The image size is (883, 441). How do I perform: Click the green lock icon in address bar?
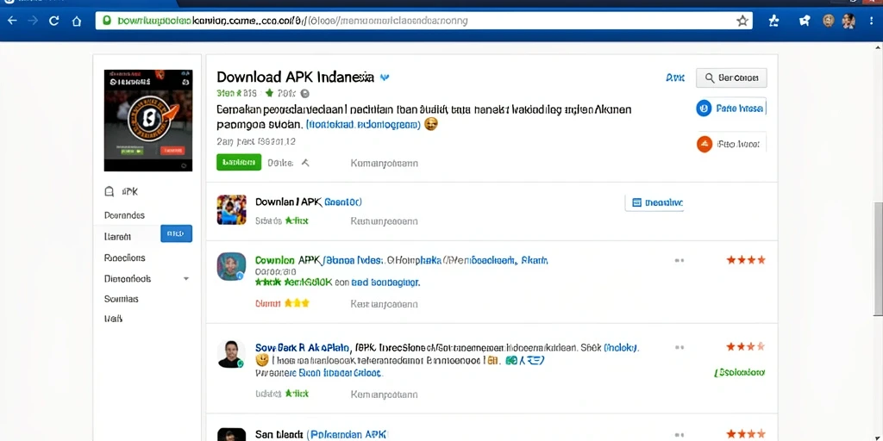click(x=106, y=21)
